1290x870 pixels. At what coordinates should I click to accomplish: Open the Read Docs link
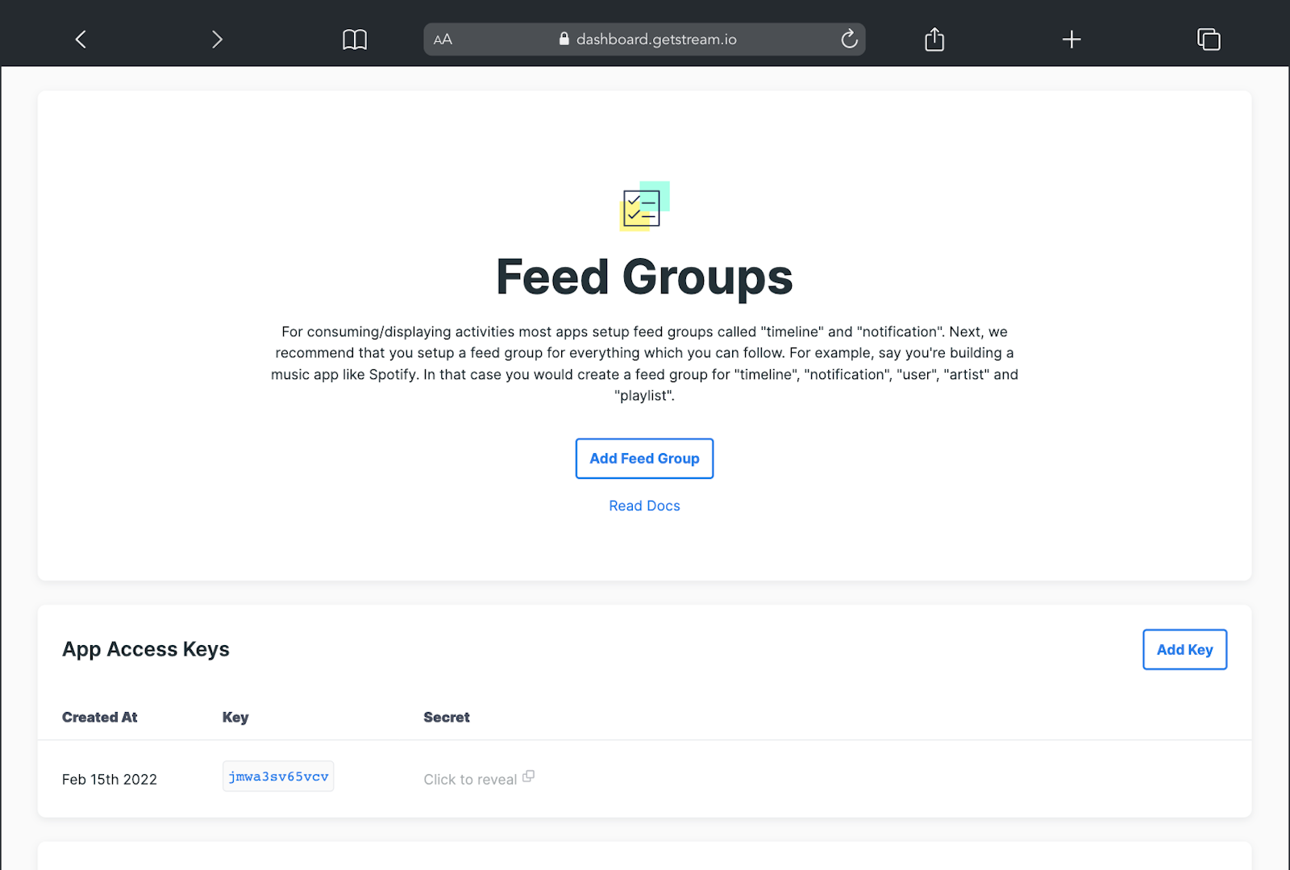click(x=644, y=506)
